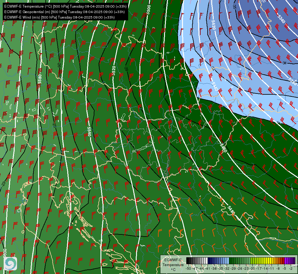Screen dimensions: 298x274
Task: Pick the black -50 legend color swatch
Action: 188,261
